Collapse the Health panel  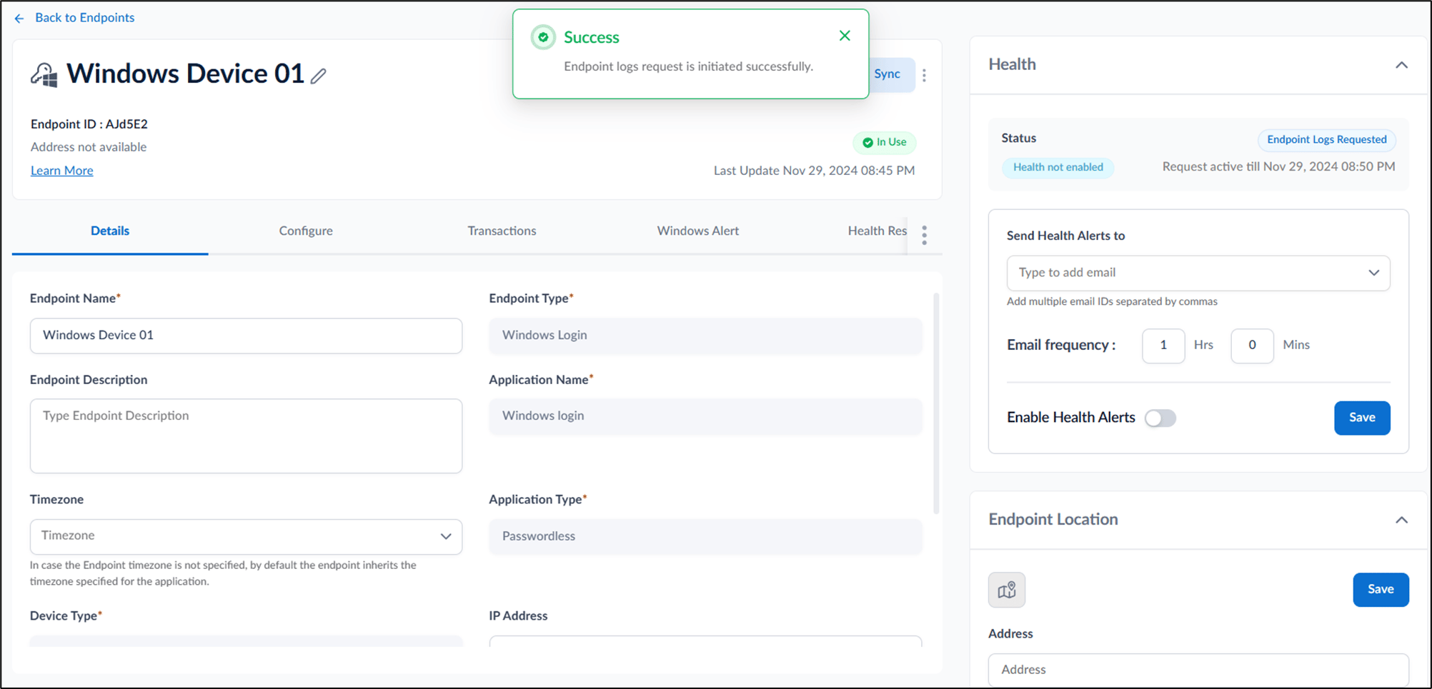[x=1401, y=65]
